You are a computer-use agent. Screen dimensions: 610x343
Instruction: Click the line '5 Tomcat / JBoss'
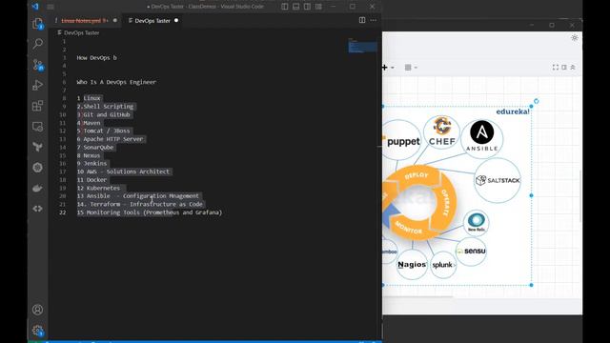click(104, 131)
